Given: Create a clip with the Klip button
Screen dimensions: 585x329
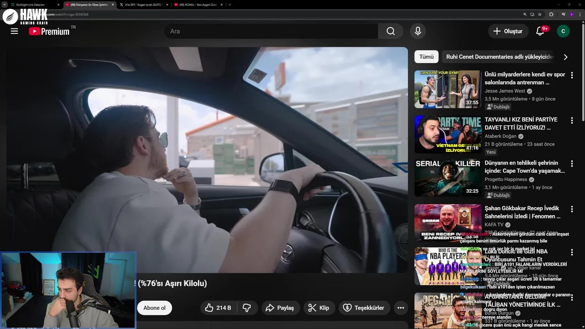Looking at the screenshot, I should tap(319, 308).
